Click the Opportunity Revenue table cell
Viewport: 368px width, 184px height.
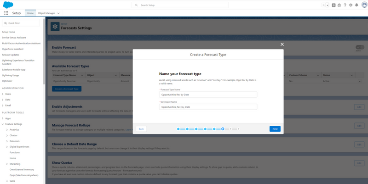64,81
